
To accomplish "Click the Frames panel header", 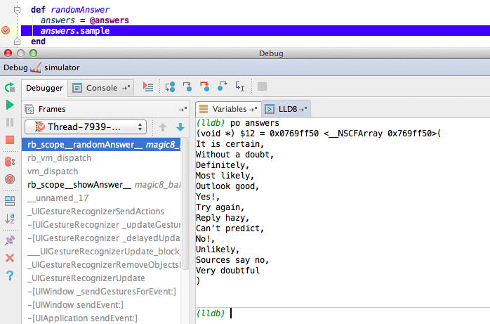I will (x=105, y=109).
